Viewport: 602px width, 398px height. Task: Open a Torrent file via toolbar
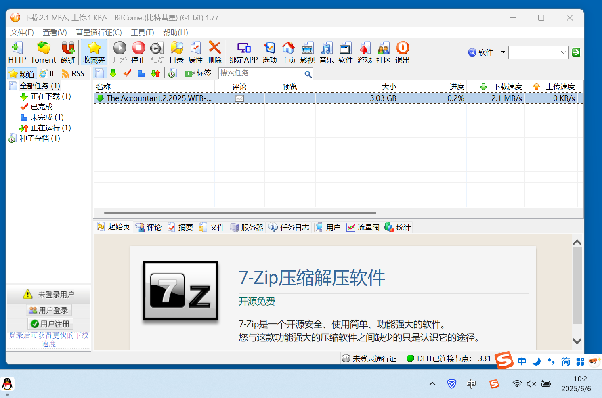pyautogui.click(x=43, y=52)
